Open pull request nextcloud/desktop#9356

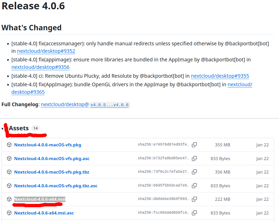pos(40,67)
